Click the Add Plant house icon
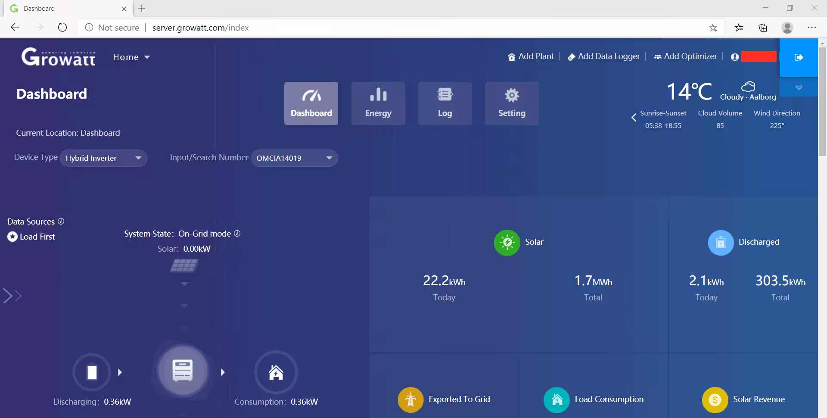Viewport: 827px width, 418px height. tap(512, 57)
